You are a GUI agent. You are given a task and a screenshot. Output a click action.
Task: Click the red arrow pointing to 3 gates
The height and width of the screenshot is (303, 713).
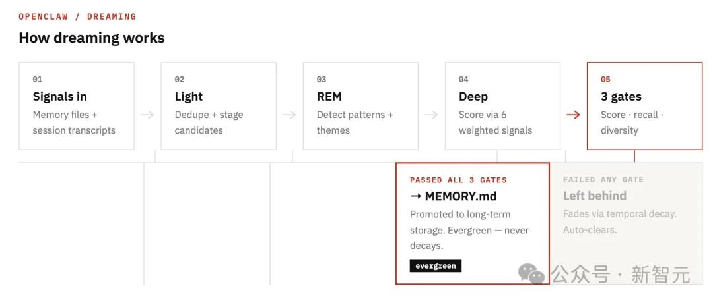tap(574, 115)
